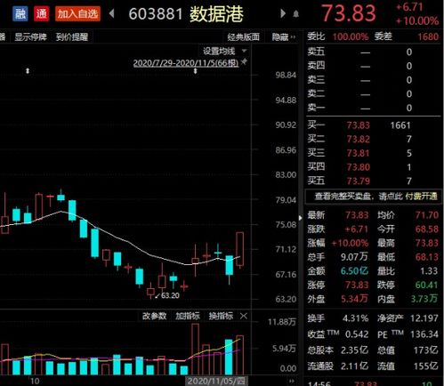Click 均价 value 71.70

coord(427,215)
